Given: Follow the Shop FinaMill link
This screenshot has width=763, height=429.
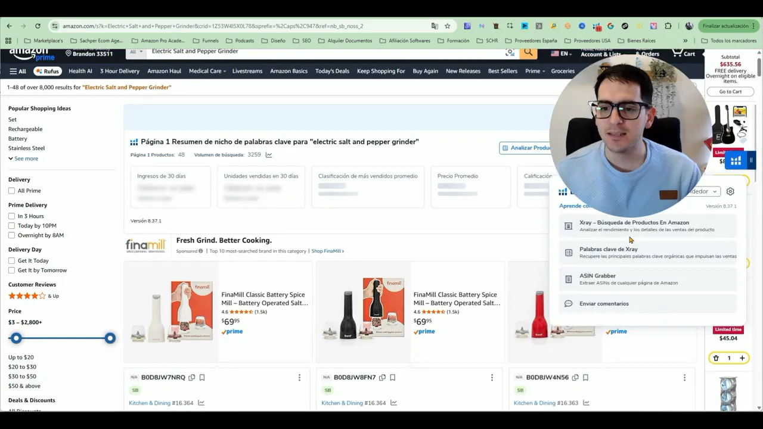Looking at the screenshot, I should tap(327, 251).
